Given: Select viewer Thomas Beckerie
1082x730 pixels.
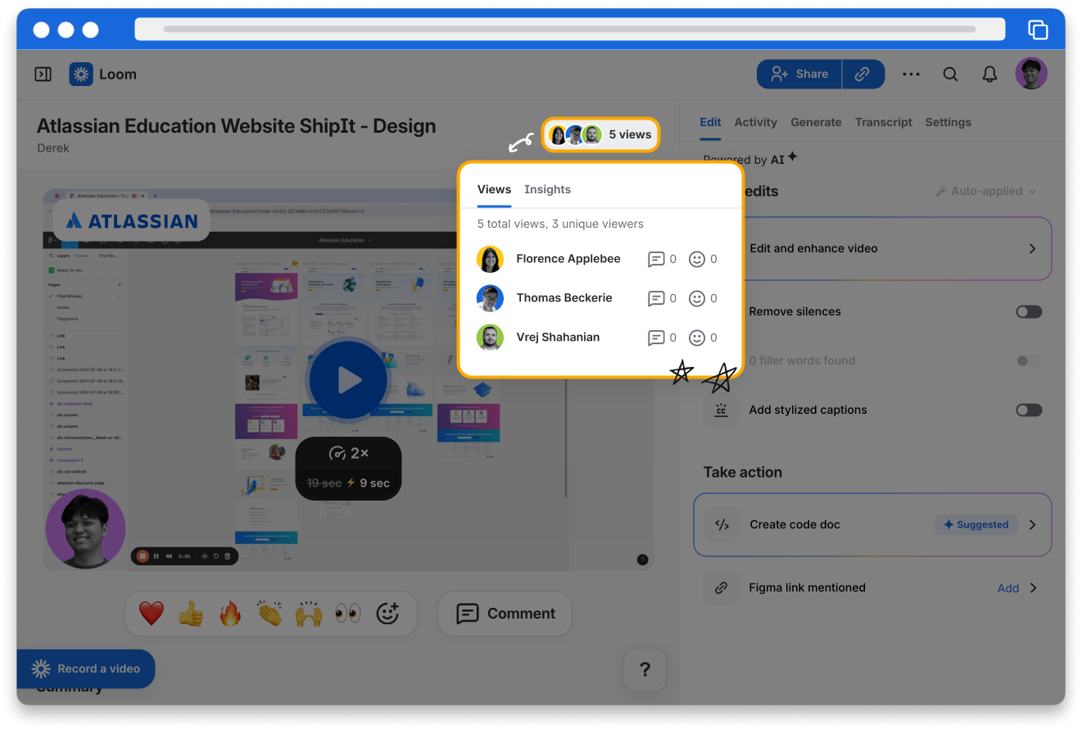Looking at the screenshot, I should 564,298.
